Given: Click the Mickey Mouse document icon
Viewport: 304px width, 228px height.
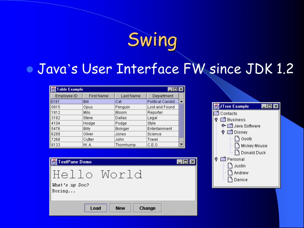Looking at the screenshot, I should [x=237, y=145].
